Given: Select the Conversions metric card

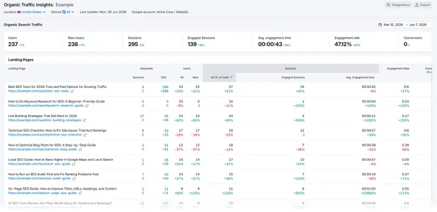Looking at the screenshot, I should pos(415,41).
